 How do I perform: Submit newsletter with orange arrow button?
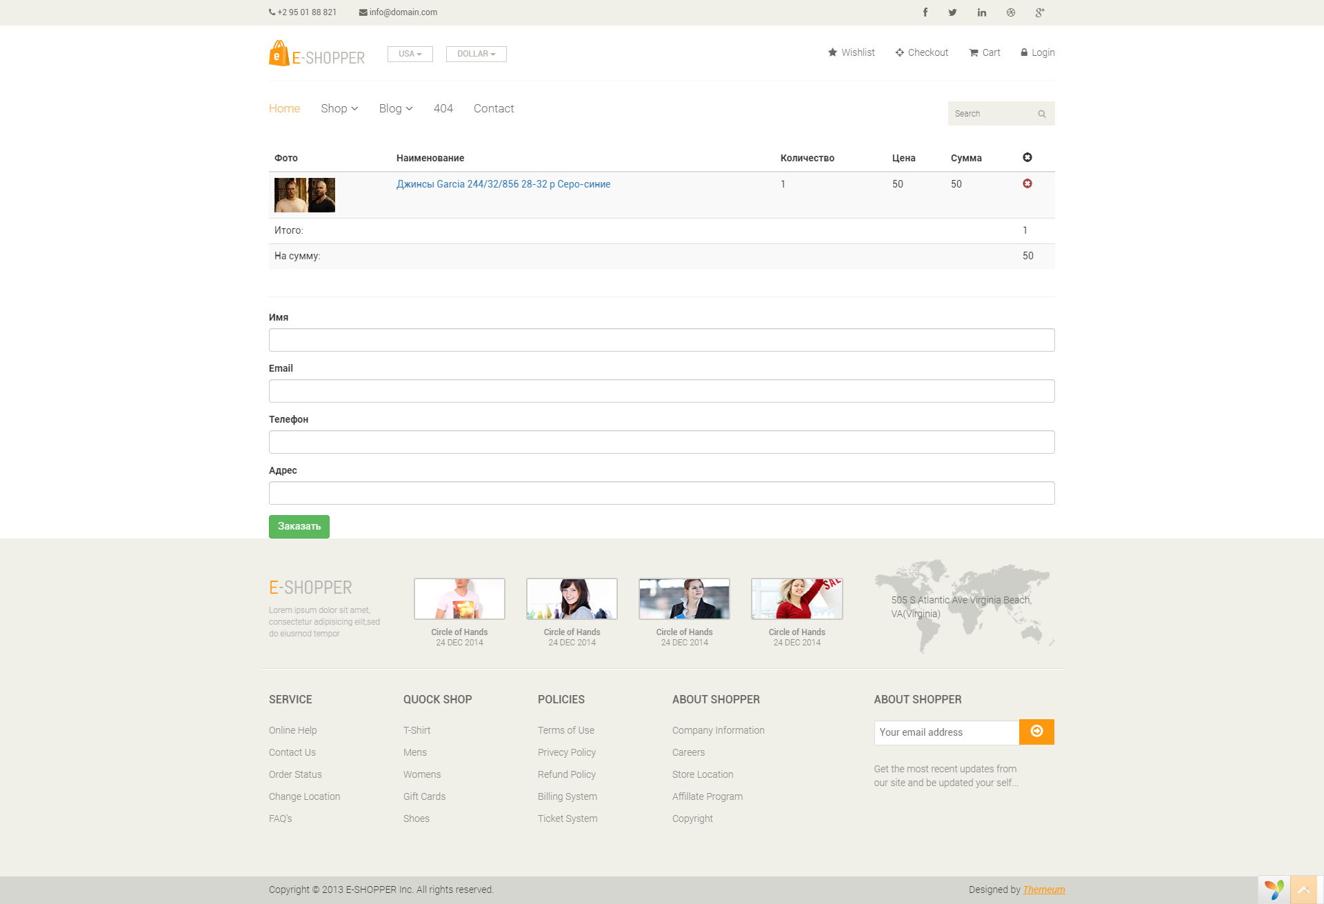point(1036,732)
